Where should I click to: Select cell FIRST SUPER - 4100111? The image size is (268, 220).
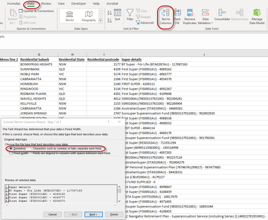click(x=195, y=84)
